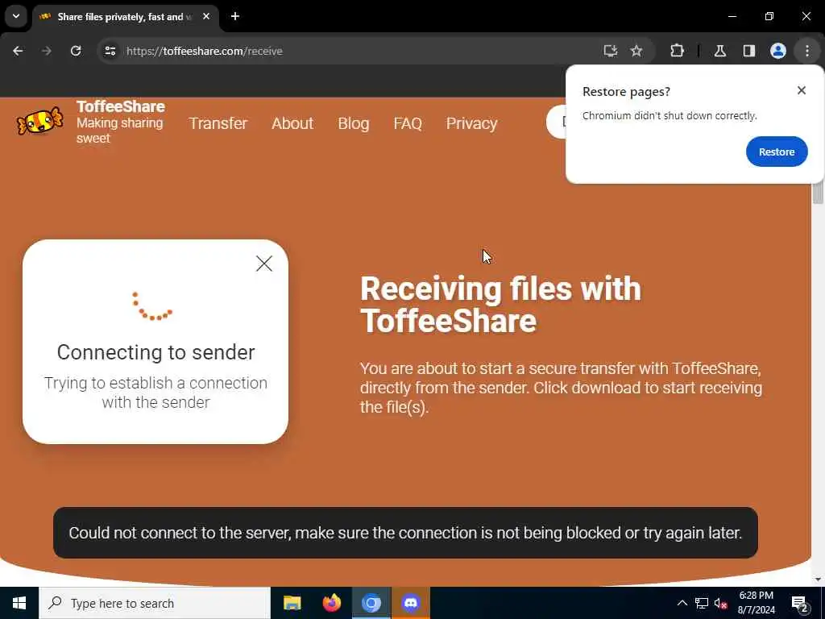Click the network icon in system tray
This screenshot has height=619, width=825.
click(702, 603)
